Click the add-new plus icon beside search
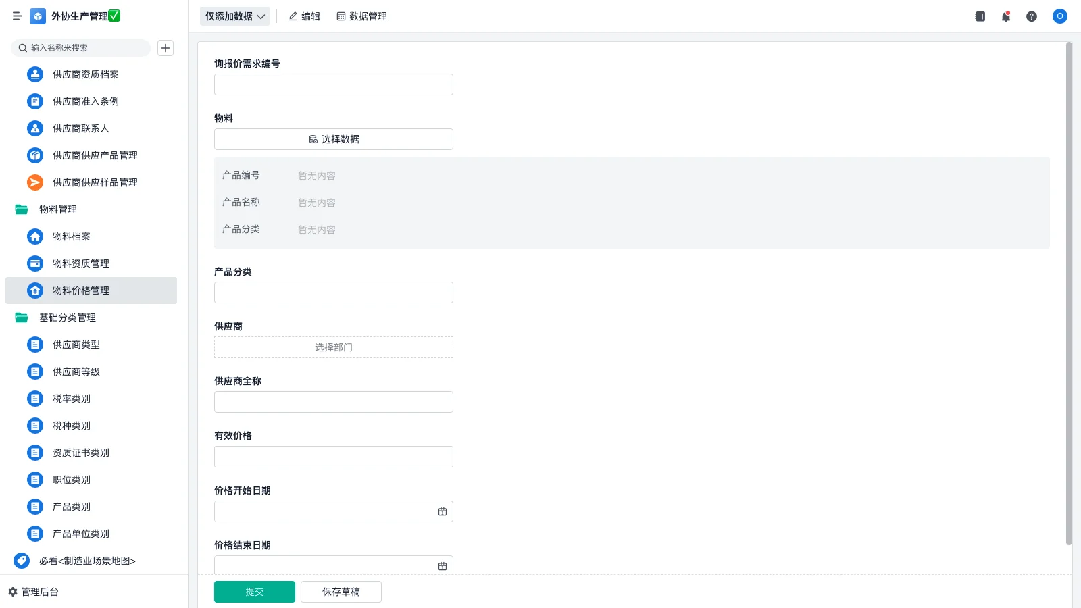 click(x=166, y=48)
